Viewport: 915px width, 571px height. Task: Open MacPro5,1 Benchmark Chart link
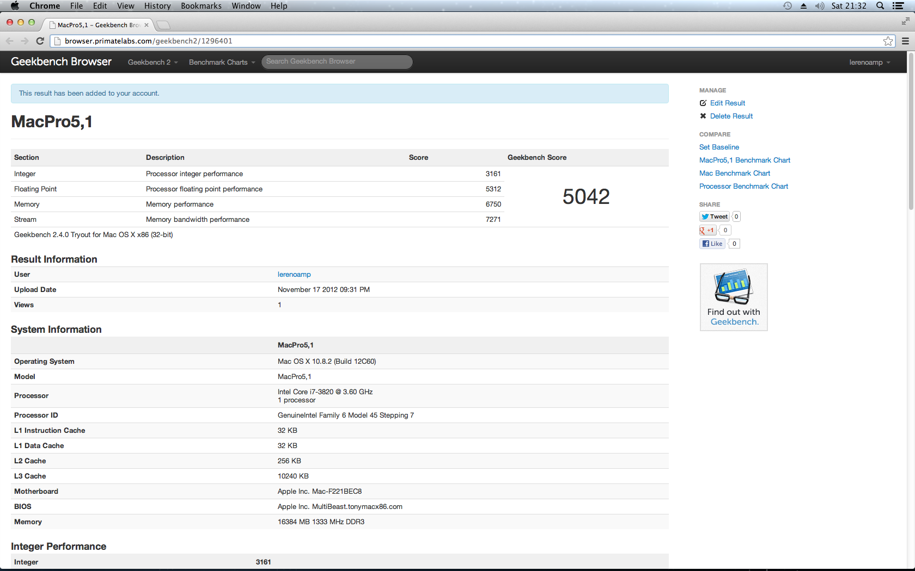(x=745, y=160)
